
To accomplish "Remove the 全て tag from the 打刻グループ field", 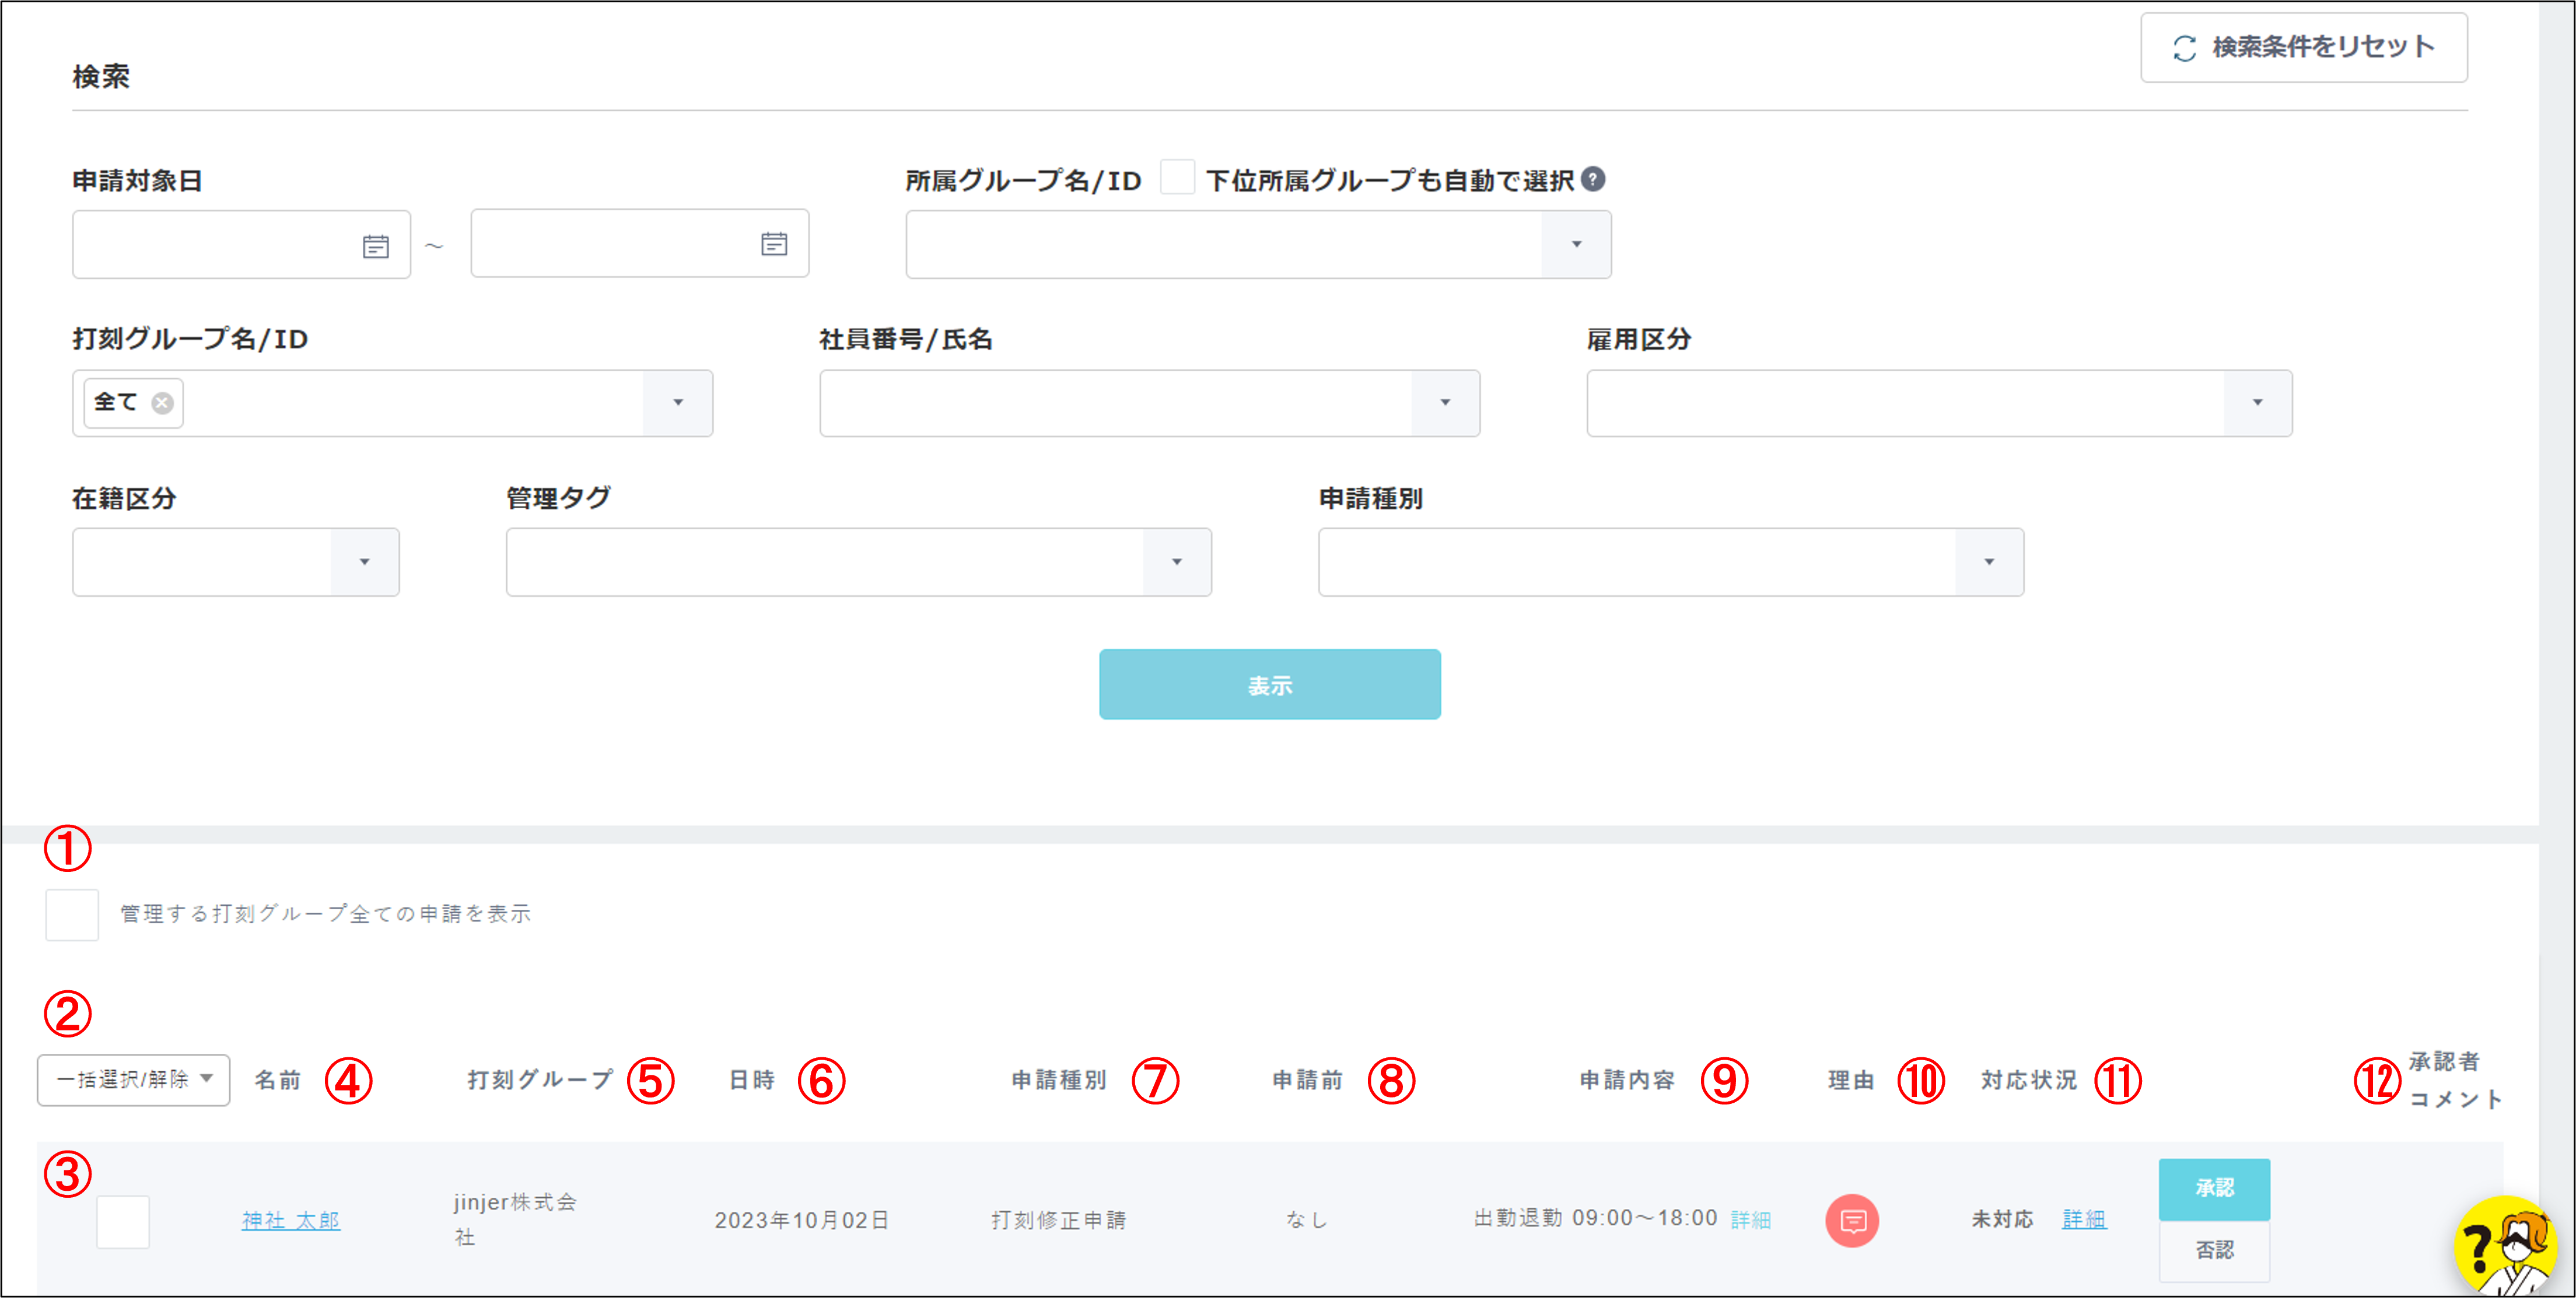I will click(162, 403).
